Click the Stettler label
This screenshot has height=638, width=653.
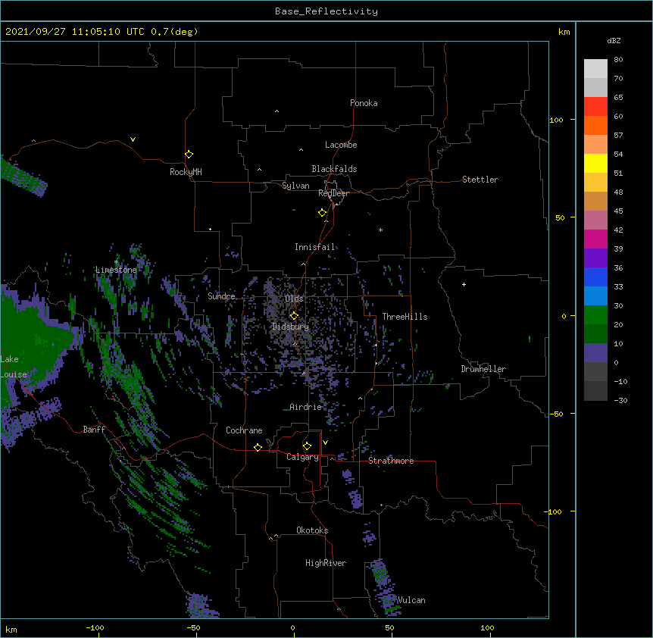point(480,180)
